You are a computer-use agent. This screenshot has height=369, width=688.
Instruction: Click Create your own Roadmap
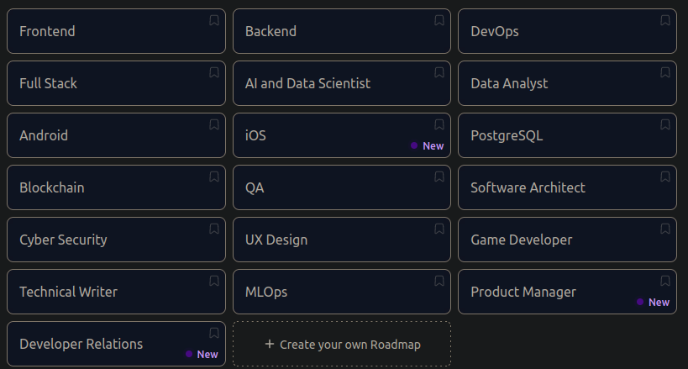click(x=342, y=344)
